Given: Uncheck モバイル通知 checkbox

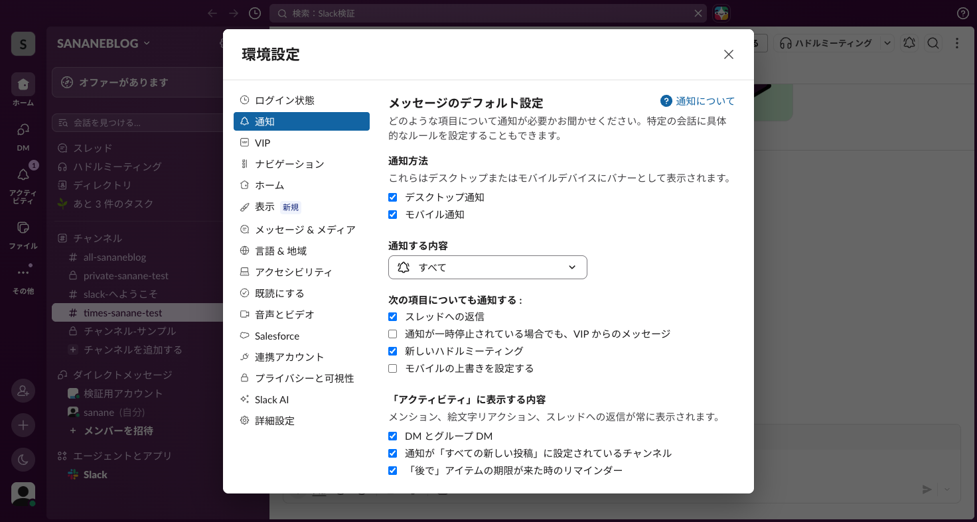Looking at the screenshot, I should coord(392,215).
